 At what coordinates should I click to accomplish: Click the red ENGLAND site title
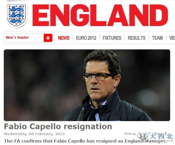pos(100,15)
